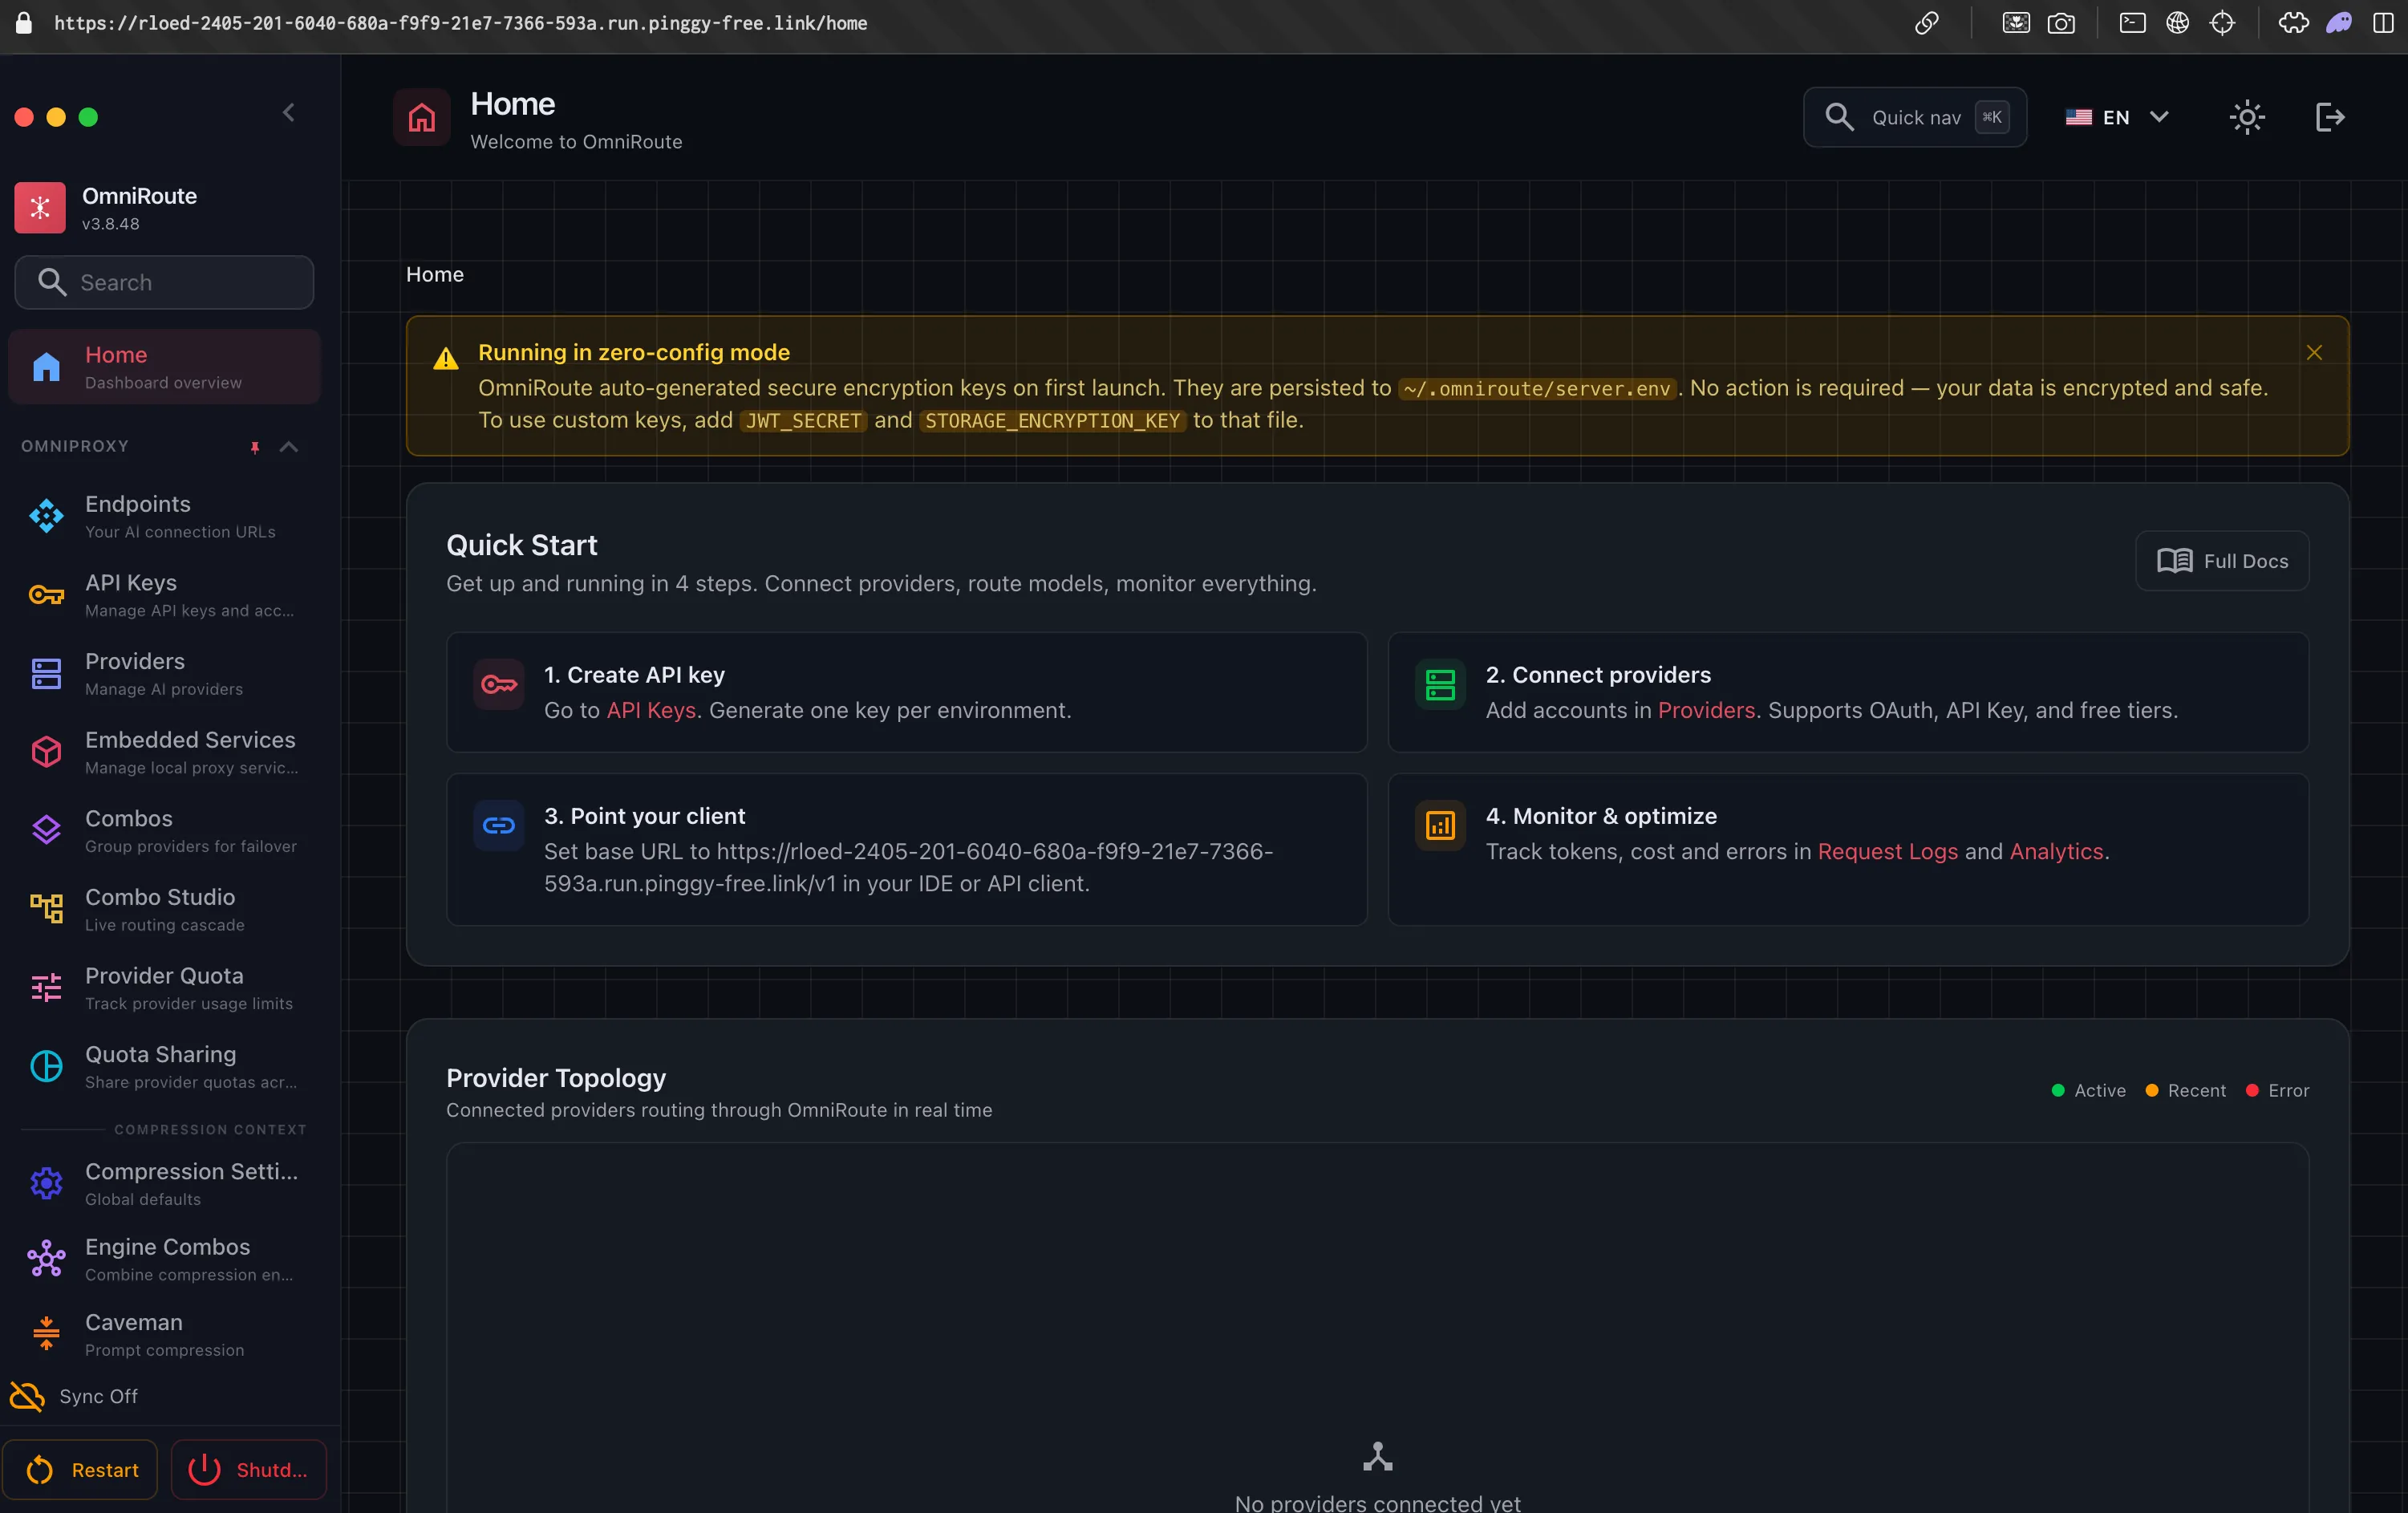Click the warning triangle icon in the banner

click(x=446, y=358)
